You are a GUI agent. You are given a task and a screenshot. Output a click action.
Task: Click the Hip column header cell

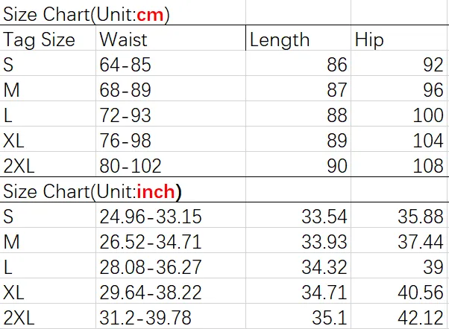click(x=400, y=38)
